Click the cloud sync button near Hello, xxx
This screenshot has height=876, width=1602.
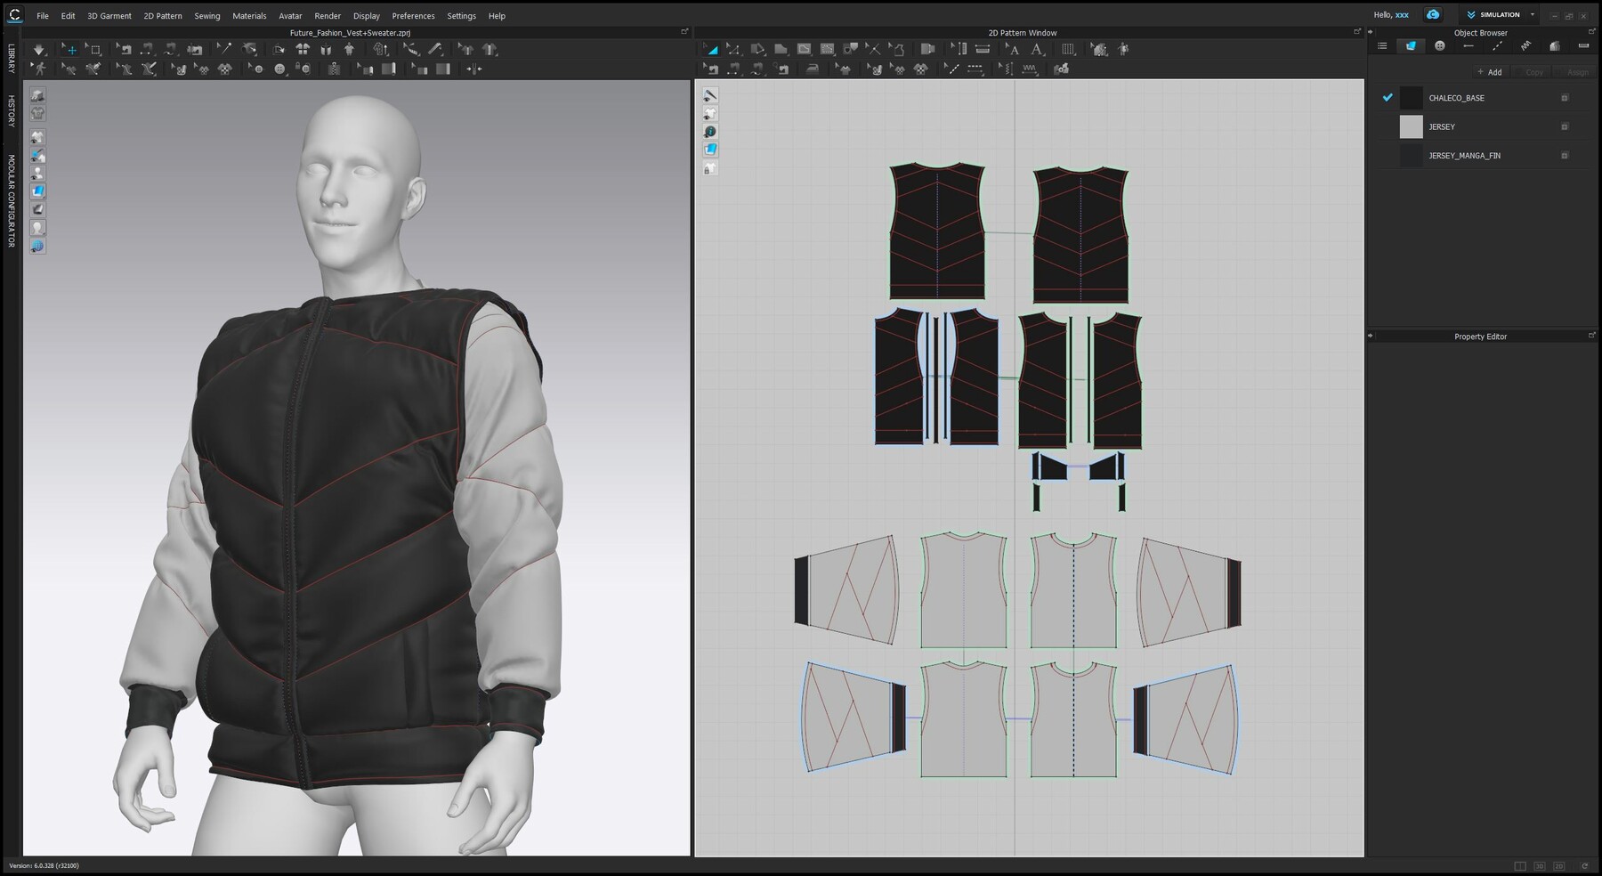[1433, 14]
